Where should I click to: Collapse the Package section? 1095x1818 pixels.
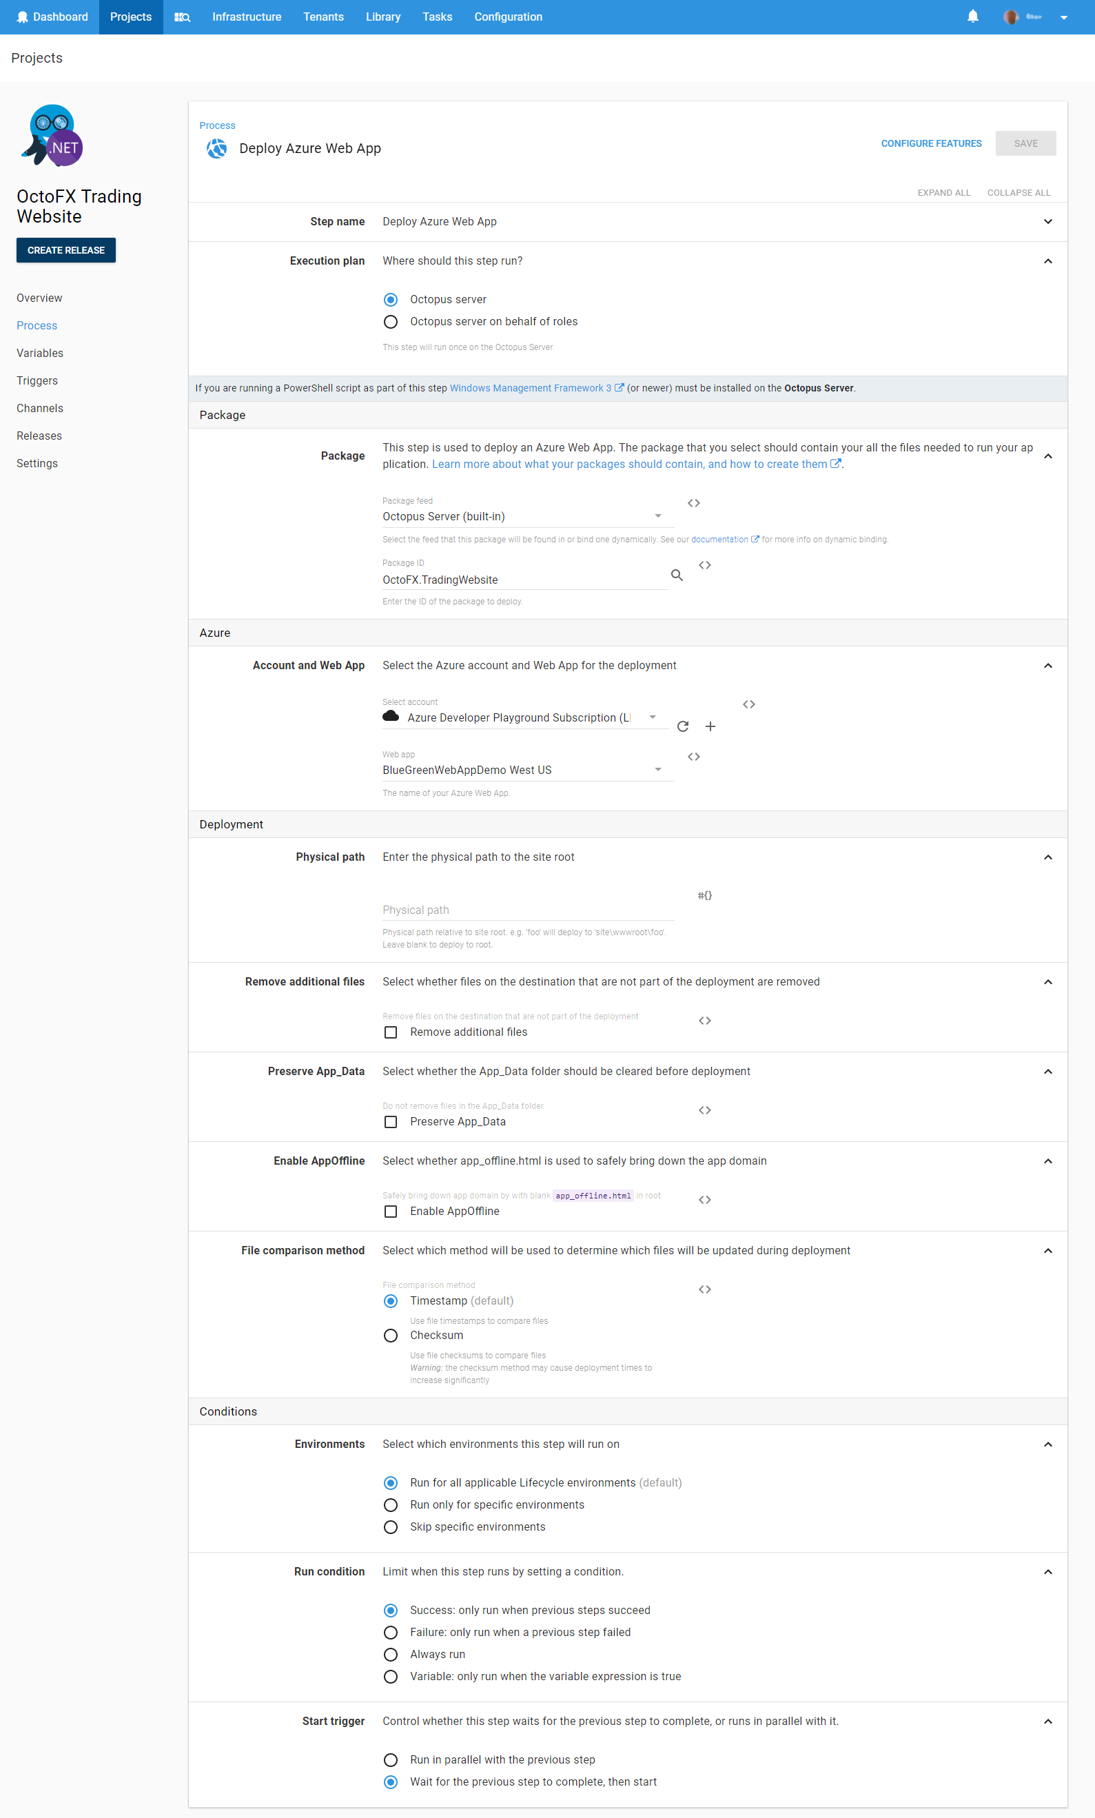click(1047, 457)
